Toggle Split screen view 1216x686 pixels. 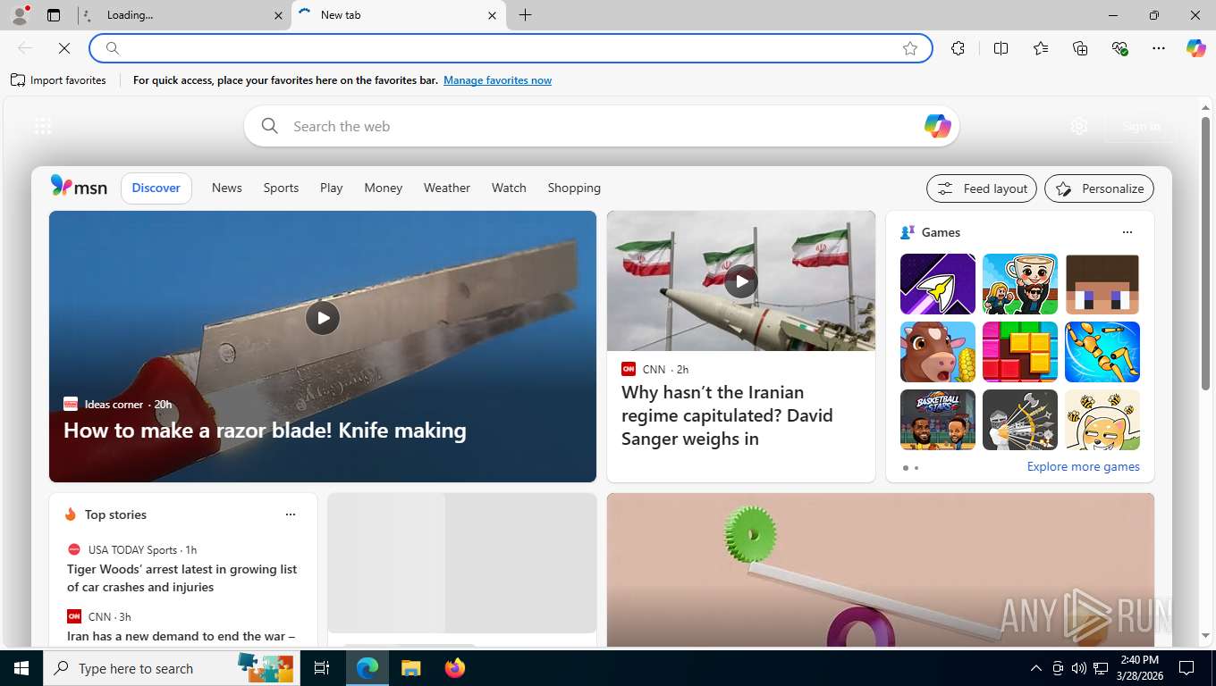(x=1001, y=48)
